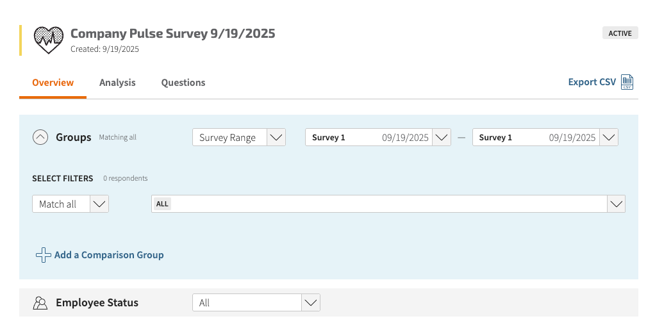Click the '0 respondents' text
This screenshot has height=330, width=655.
[126, 178]
